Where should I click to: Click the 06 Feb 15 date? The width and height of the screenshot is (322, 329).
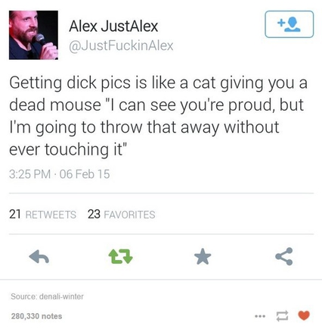point(85,174)
